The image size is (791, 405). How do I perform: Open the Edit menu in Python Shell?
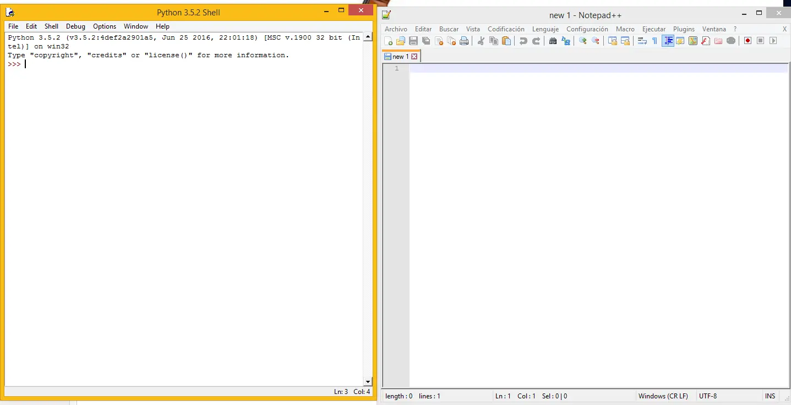coord(31,26)
